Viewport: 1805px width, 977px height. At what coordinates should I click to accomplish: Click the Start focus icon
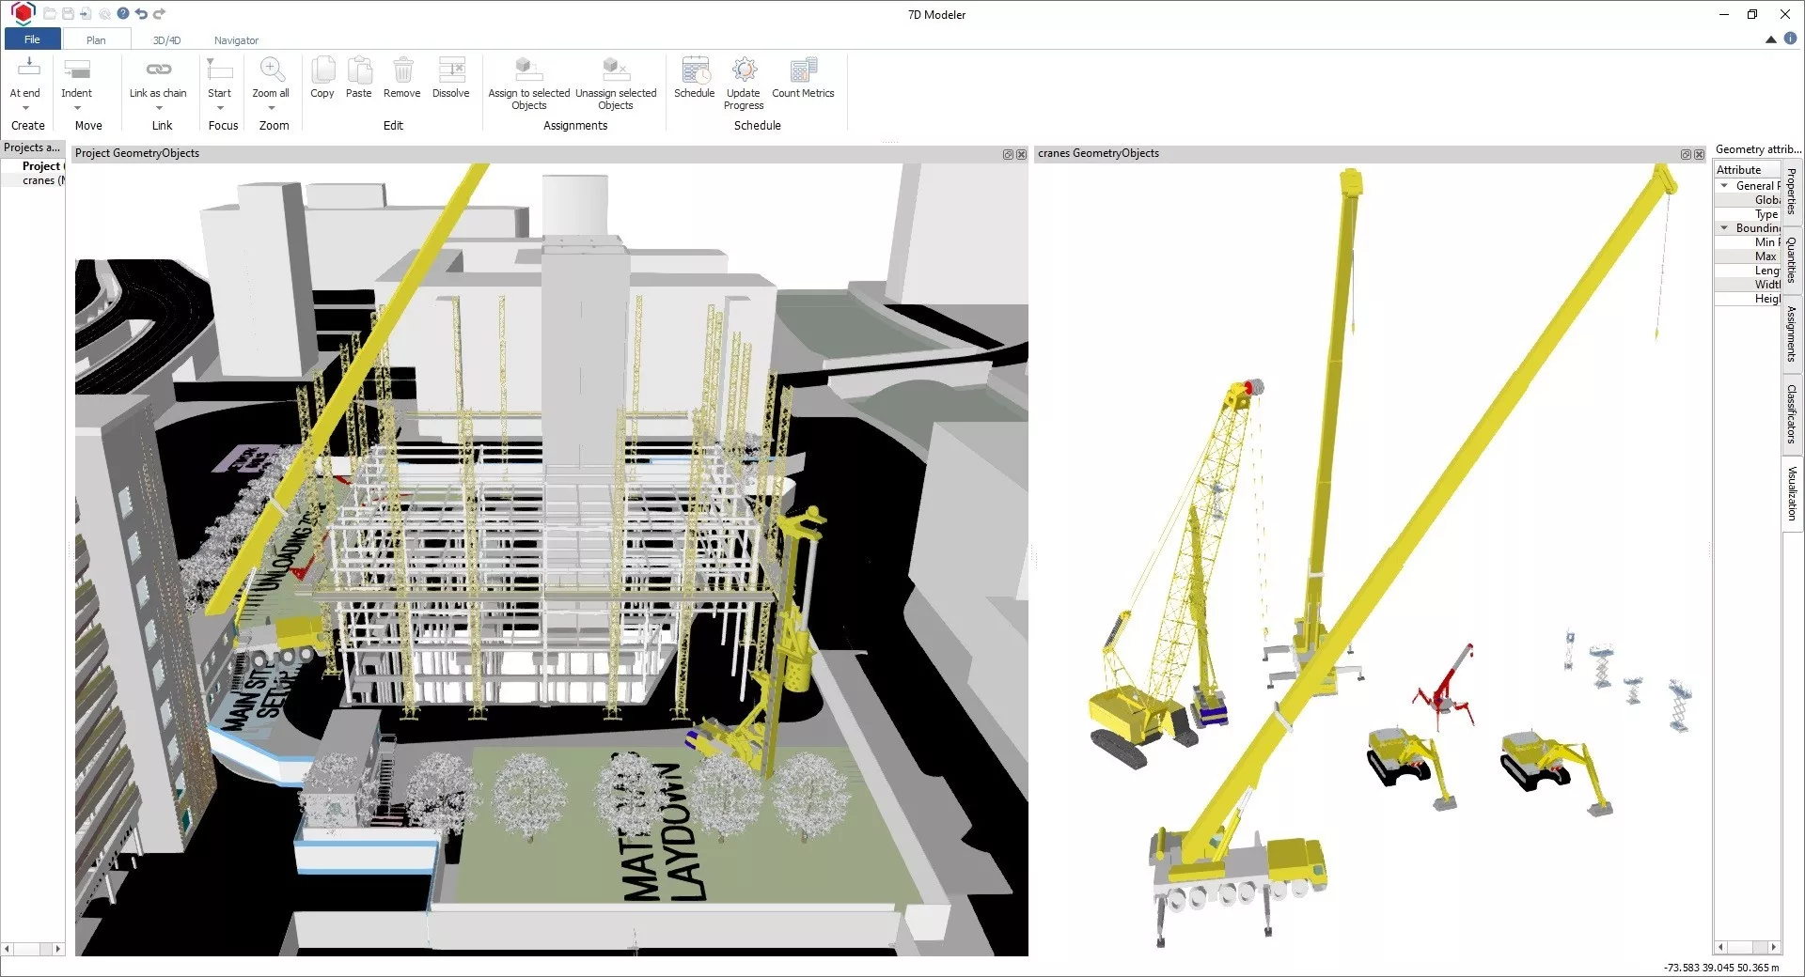tap(219, 70)
